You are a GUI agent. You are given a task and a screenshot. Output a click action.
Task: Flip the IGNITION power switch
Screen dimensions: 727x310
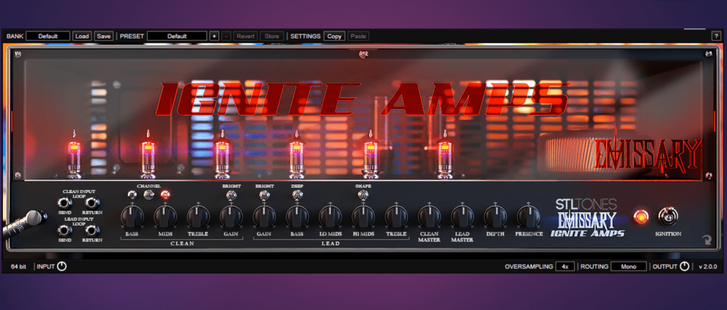coord(668,217)
